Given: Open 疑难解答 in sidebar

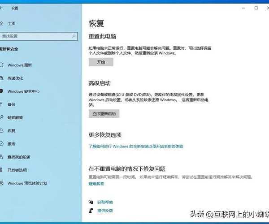Looking at the screenshot, I should point(15,117).
